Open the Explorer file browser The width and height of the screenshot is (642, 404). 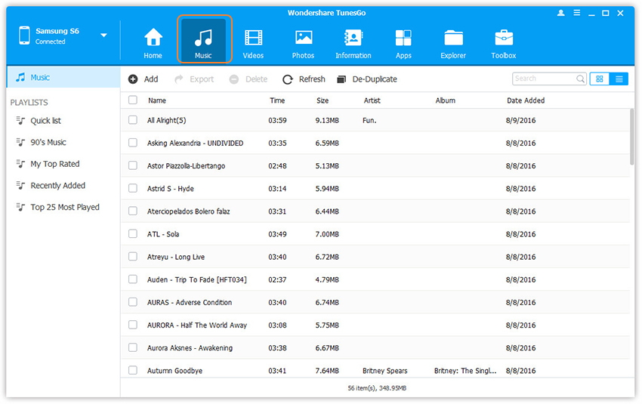(x=453, y=43)
